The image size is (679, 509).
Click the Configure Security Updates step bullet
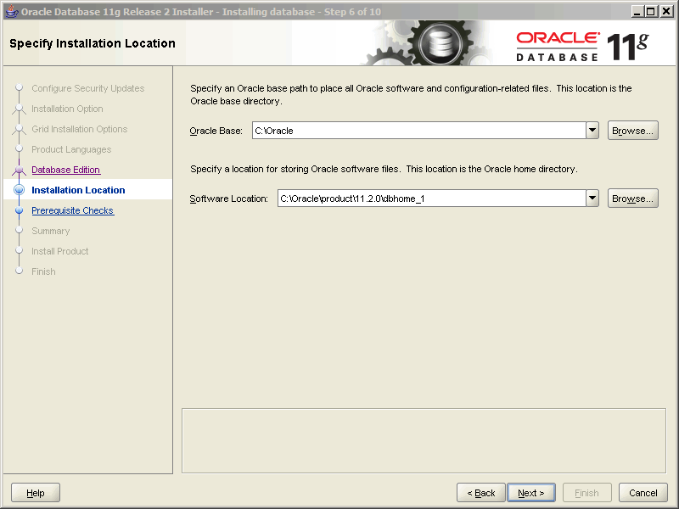pyautogui.click(x=19, y=87)
